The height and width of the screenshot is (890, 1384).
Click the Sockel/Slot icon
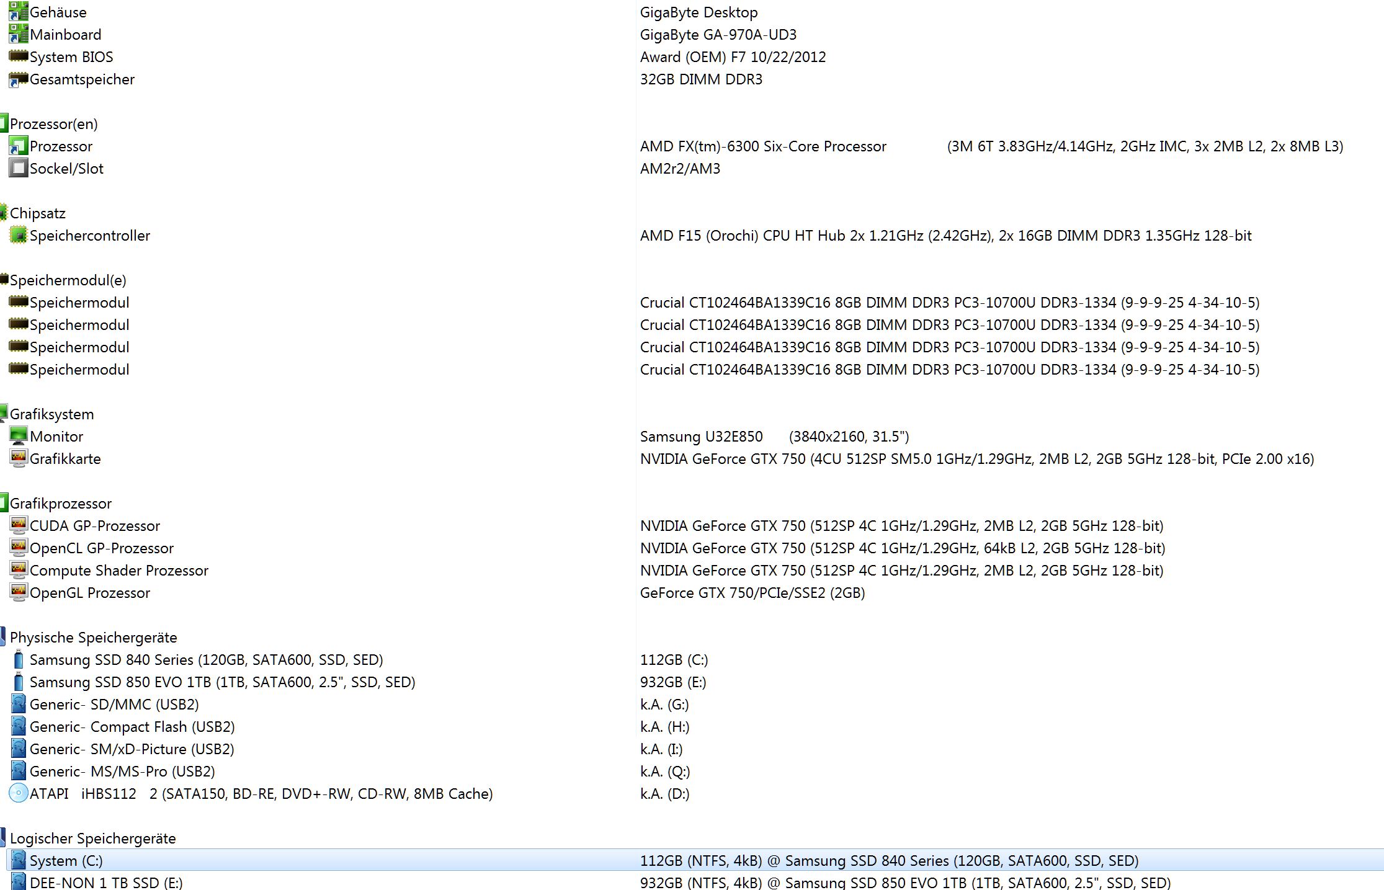click(18, 168)
